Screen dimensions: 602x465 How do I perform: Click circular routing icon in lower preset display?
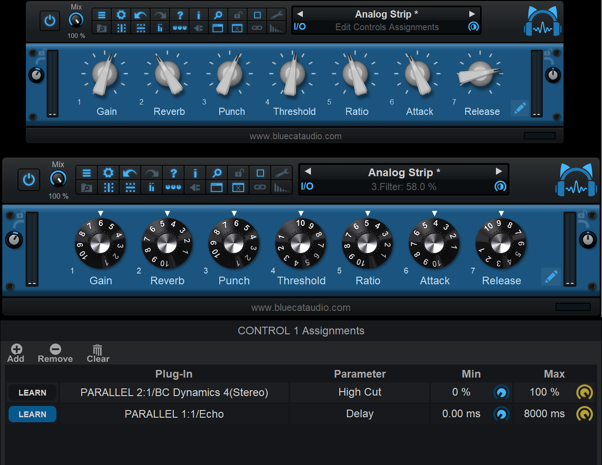[x=500, y=186]
